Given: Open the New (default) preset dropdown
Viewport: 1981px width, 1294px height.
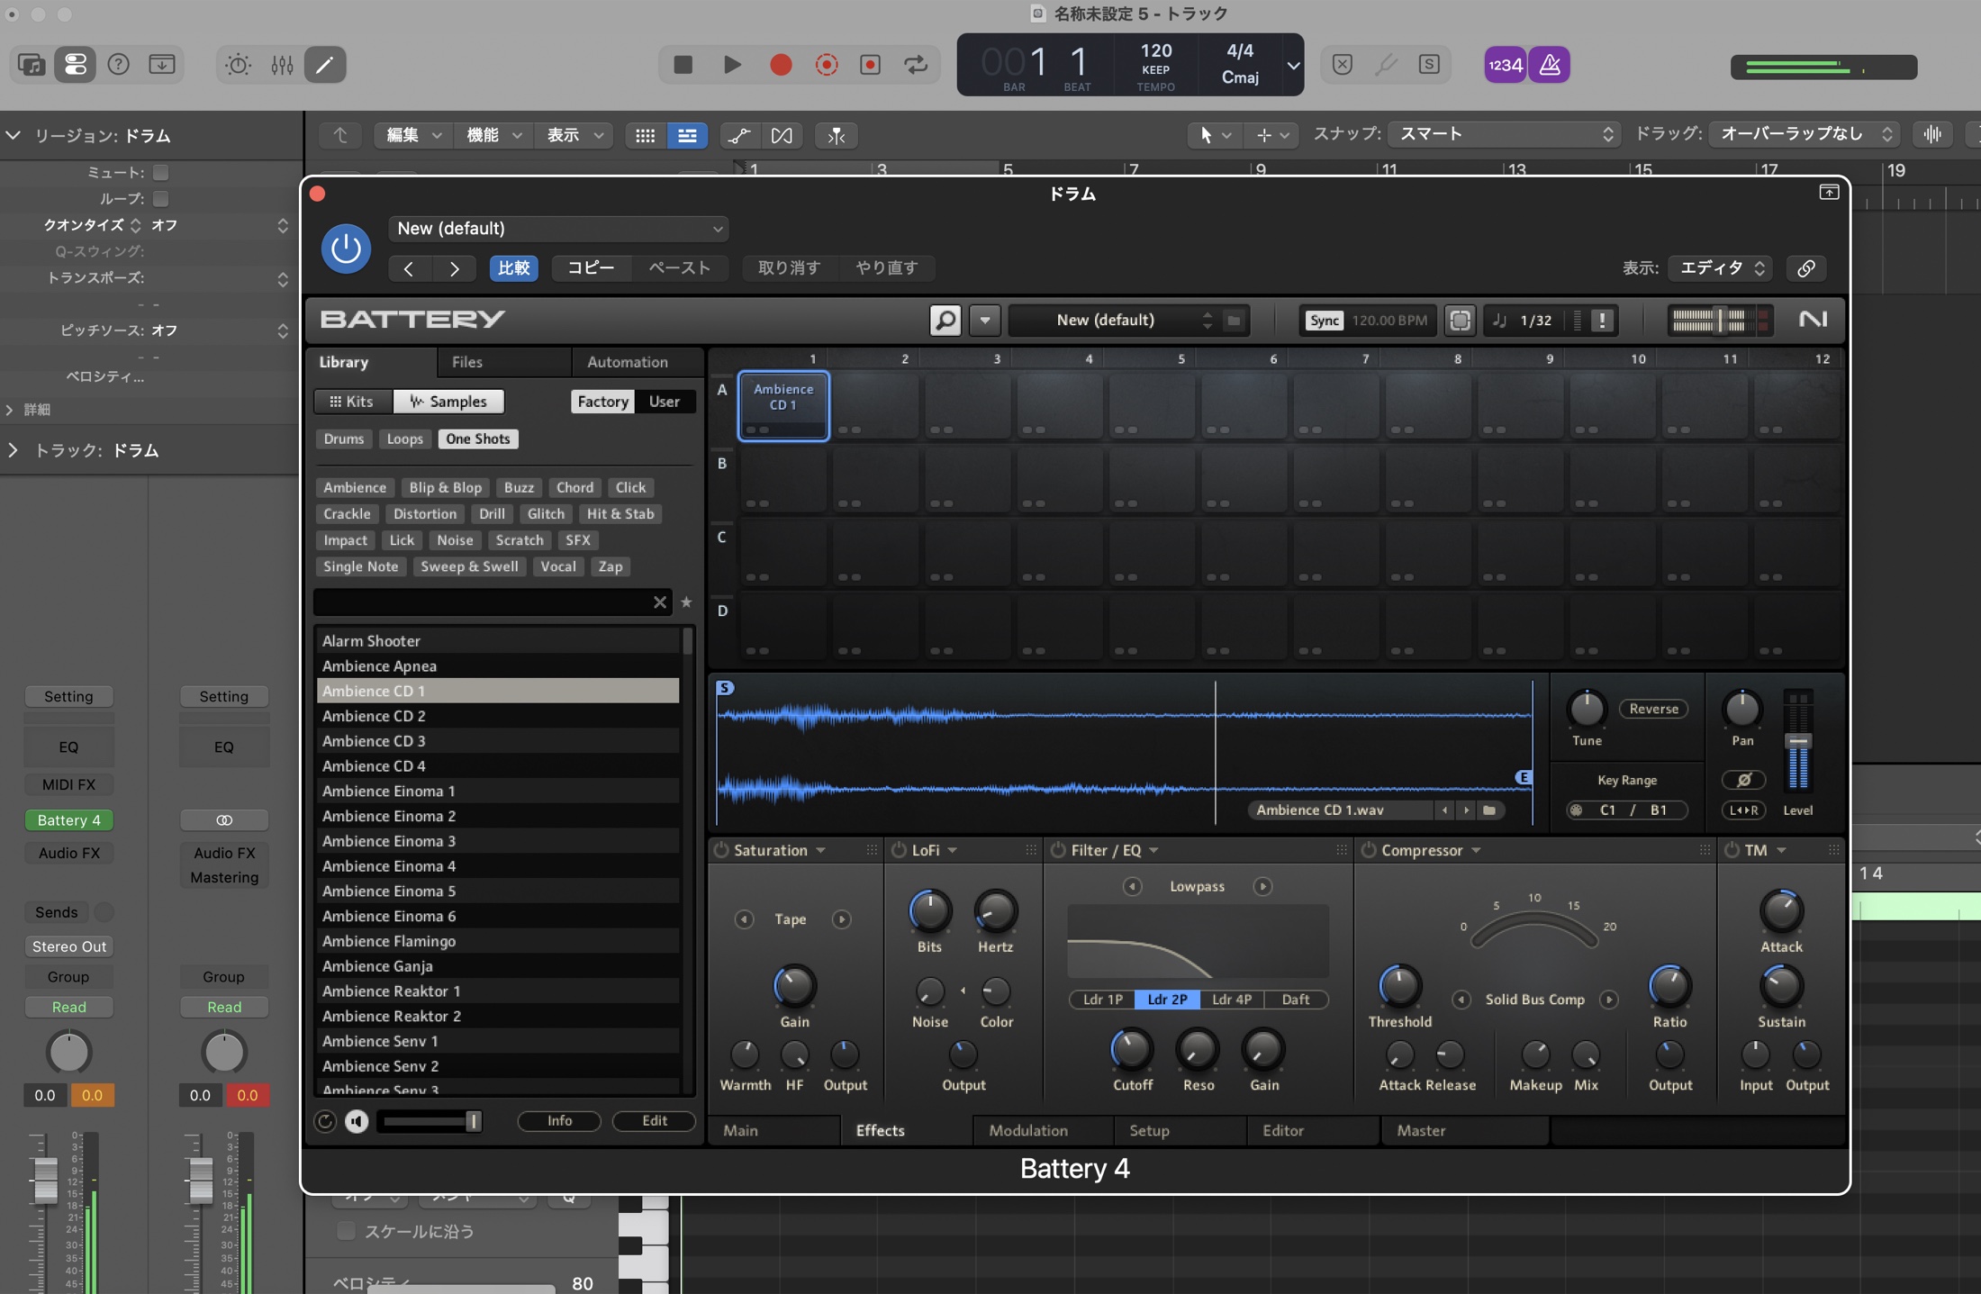Looking at the screenshot, I should click(x=558, y=229).
